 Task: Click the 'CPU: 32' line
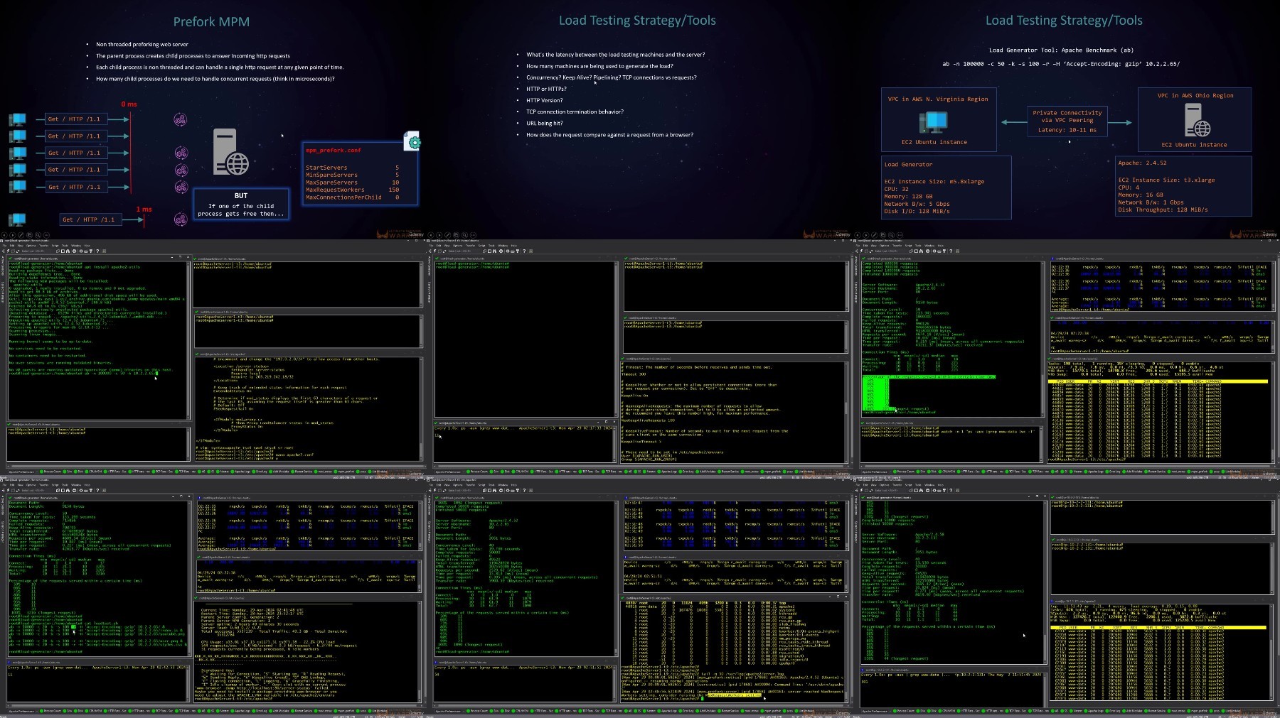click(x=897, y=189)
